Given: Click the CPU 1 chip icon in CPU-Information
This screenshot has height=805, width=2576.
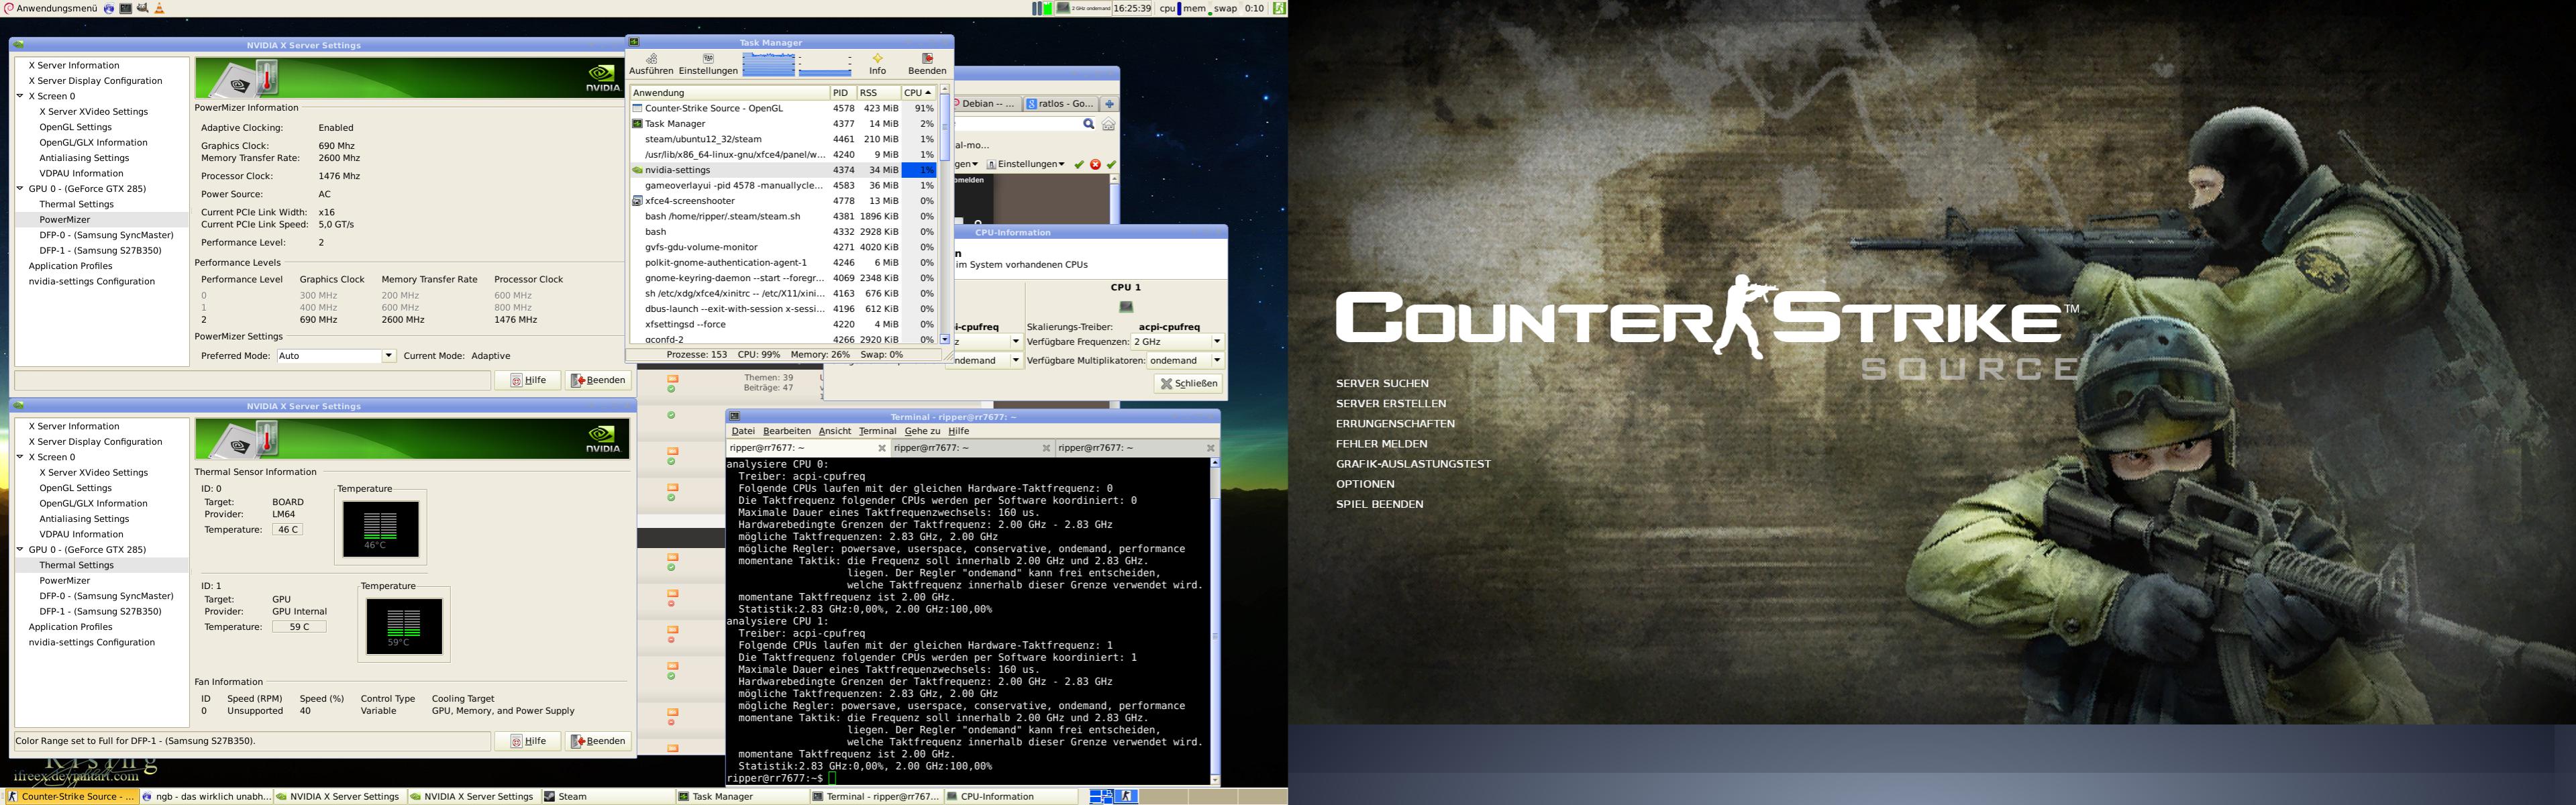Looking at the screenshot, I should point(1126,307).
